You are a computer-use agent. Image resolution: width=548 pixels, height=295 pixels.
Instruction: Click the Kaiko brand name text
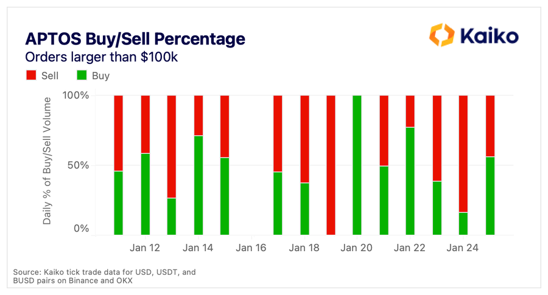pyautogui.click(x=490, y=36)
